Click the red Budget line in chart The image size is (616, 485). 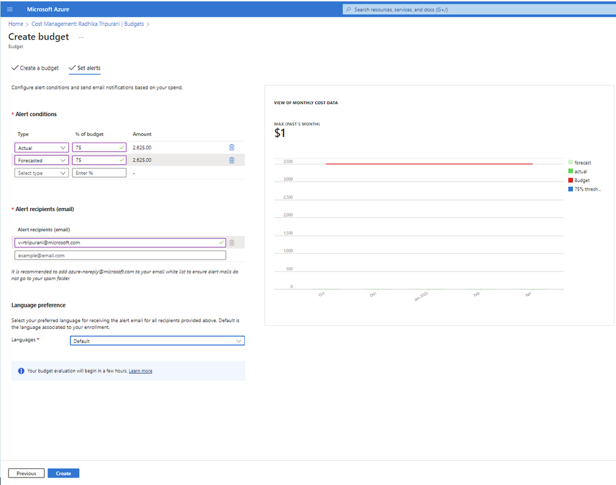[429, 164]
